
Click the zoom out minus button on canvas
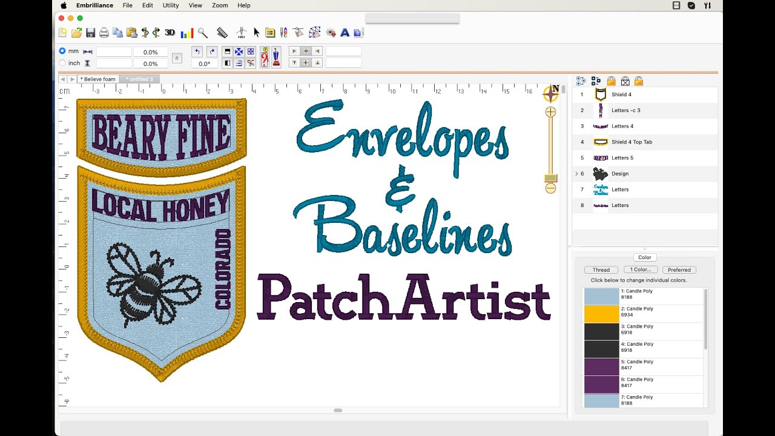[550, 188]
